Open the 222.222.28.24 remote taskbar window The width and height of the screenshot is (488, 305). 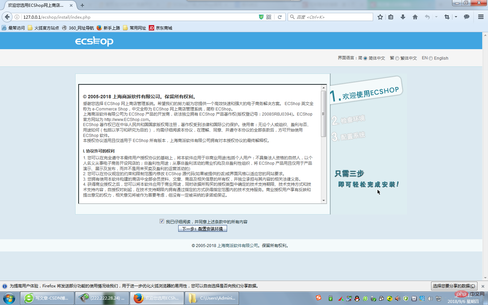point(102,298)
